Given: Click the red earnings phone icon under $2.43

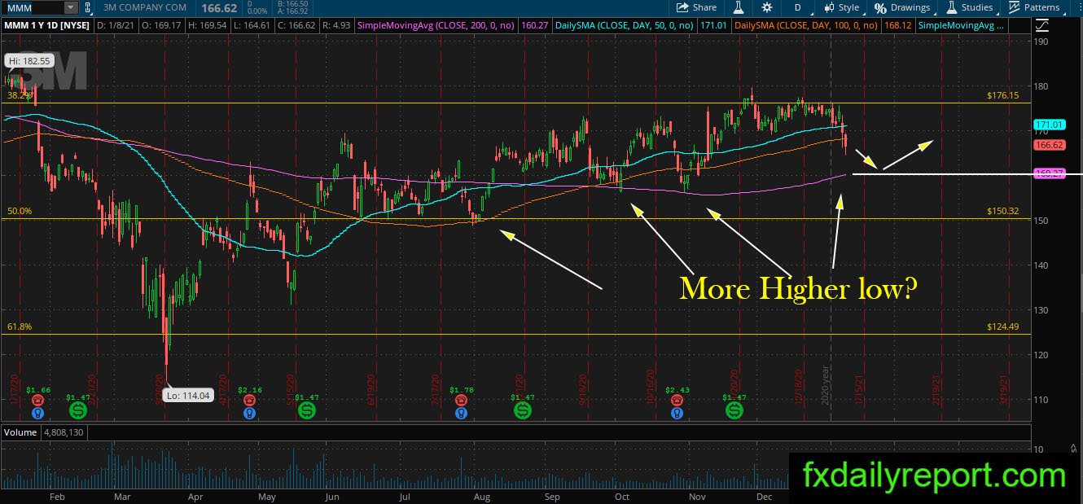Looking at the screenshot, I should click(x=677, y=401).
